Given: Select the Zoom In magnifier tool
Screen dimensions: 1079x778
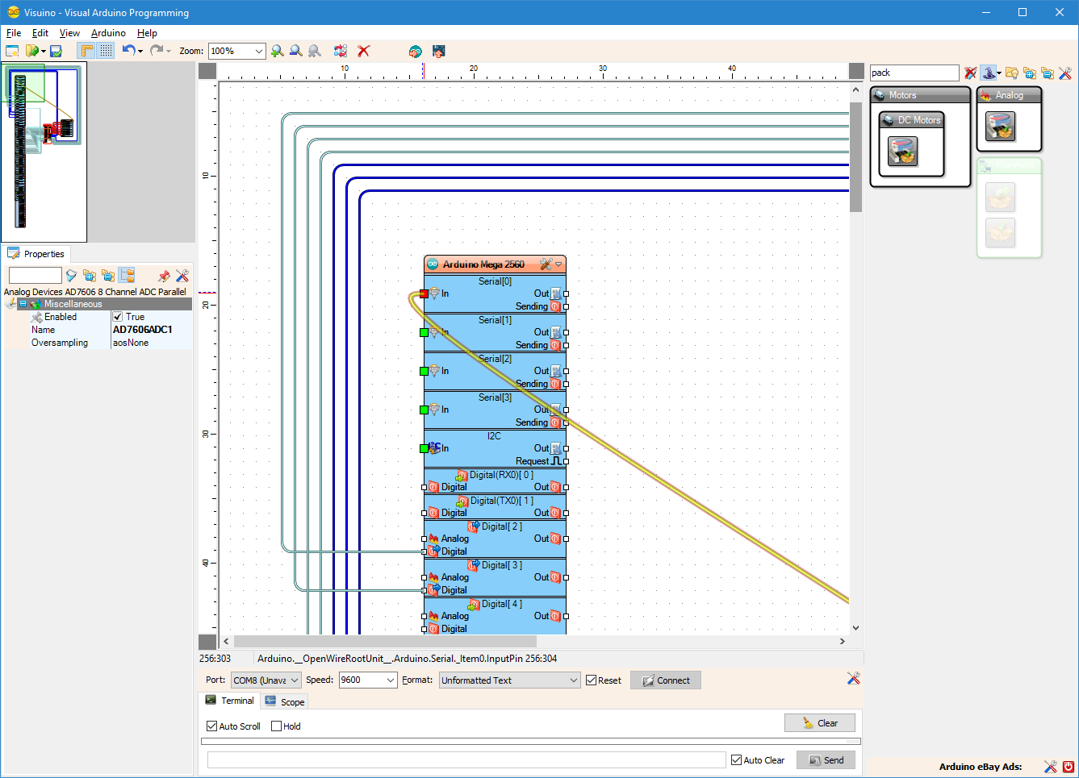Looking at the screenshot, I should pos(278,50).
